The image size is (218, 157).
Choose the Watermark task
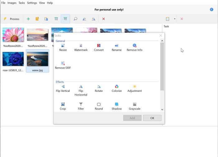coord(81,47)
